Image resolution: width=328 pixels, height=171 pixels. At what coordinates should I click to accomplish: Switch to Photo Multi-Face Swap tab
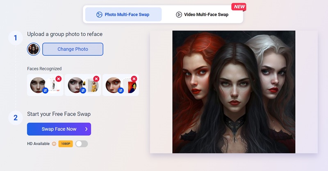tap(123, 14)
